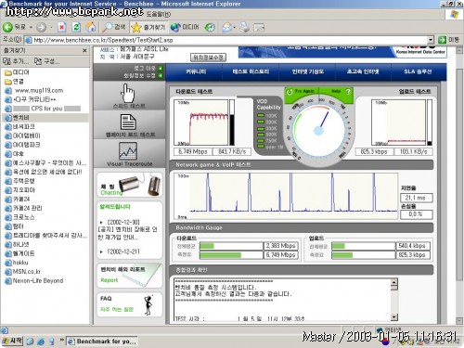
Task: Click the 위치정보수정 button
Action: pos(208,58)
